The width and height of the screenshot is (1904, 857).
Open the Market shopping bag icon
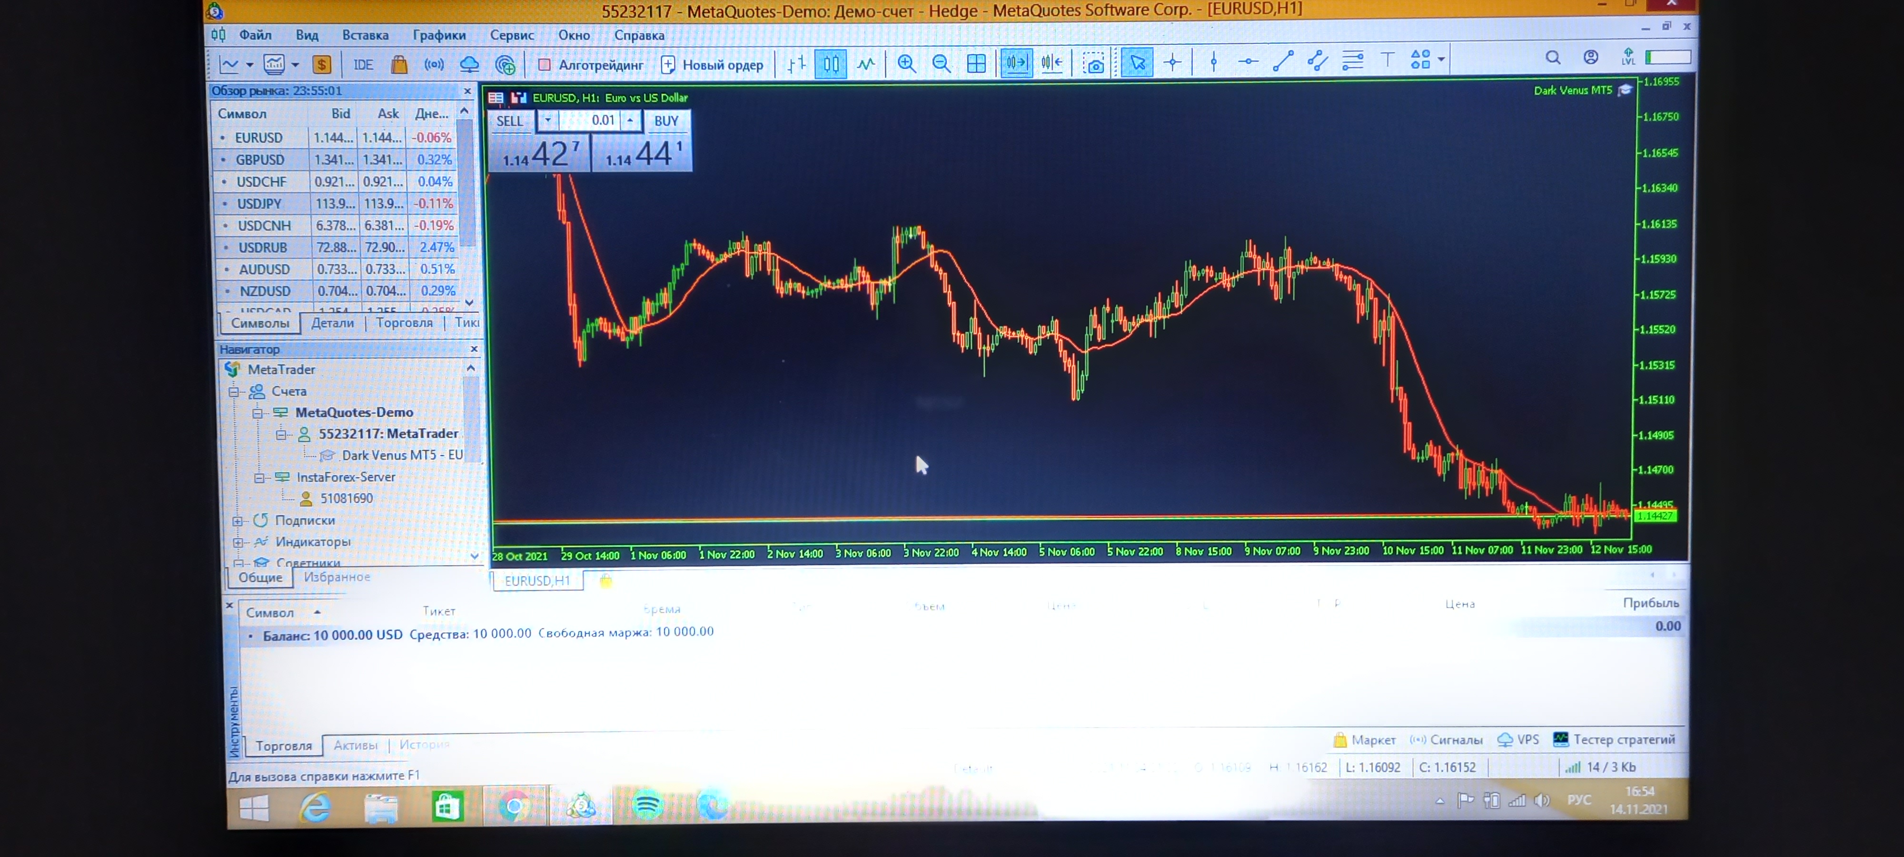coord(399,64)
